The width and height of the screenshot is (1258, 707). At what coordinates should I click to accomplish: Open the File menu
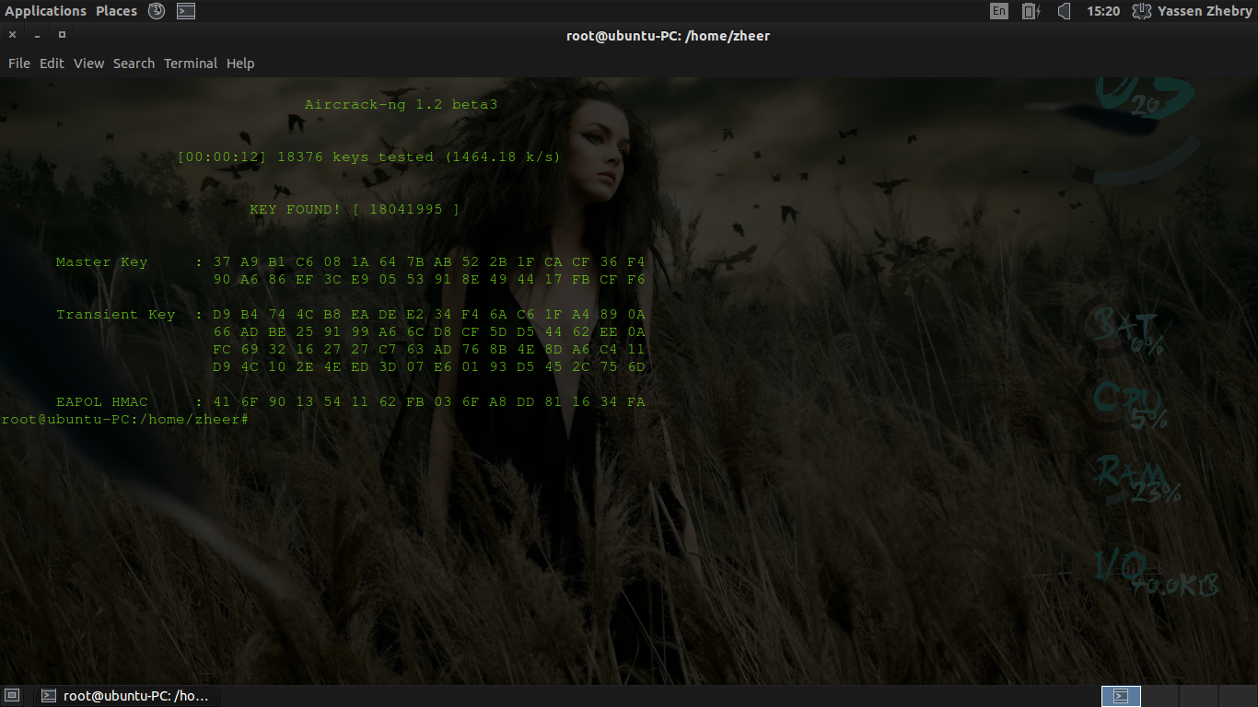coord(19,64)
